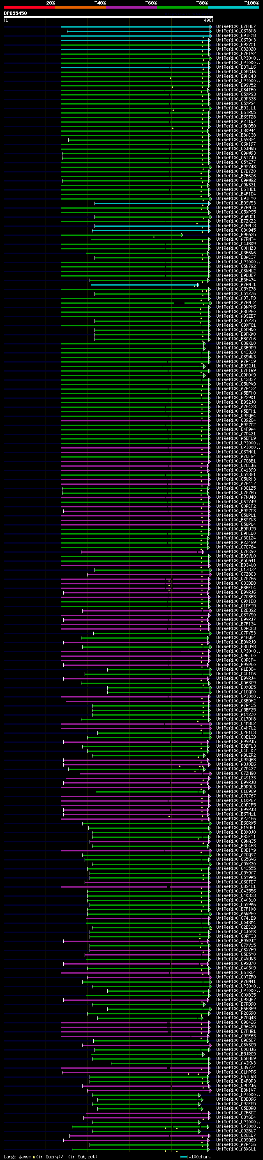Open the UniRef100_A1D384 label
The height and width of the screenshot is (1160, 263).
[235, 669]
